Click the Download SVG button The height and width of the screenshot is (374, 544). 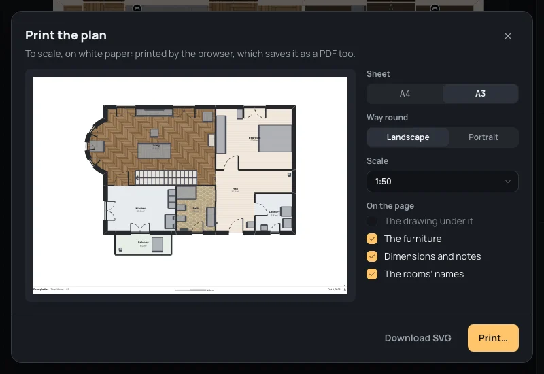[x=418, y=338]
